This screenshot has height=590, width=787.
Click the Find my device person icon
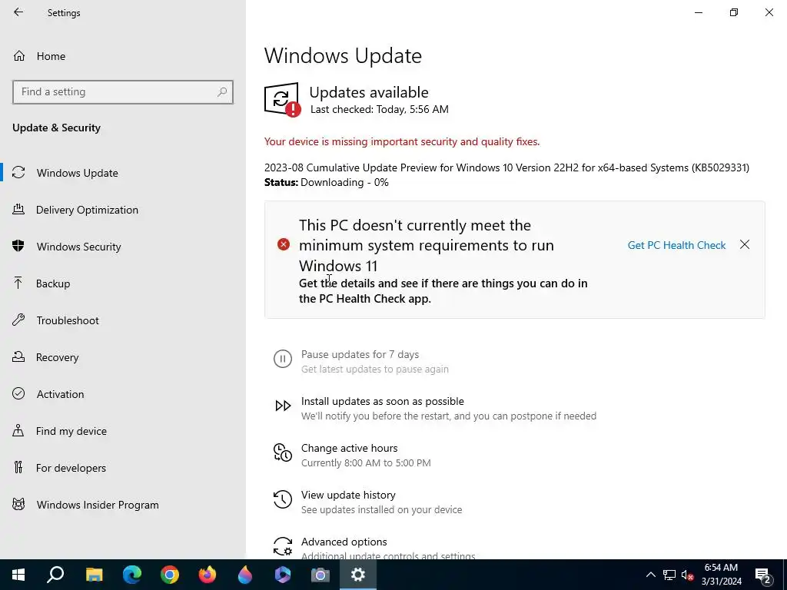pos(18,430)
